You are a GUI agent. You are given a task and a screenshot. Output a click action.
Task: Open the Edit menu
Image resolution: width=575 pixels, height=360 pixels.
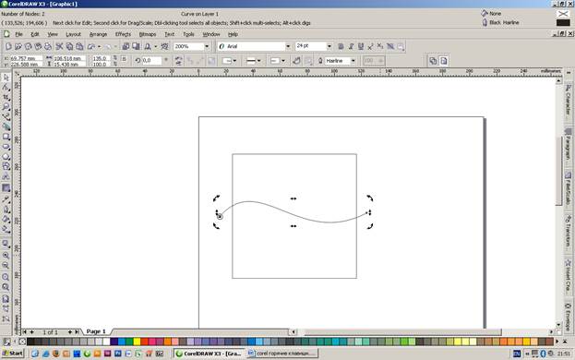(35, 34)
